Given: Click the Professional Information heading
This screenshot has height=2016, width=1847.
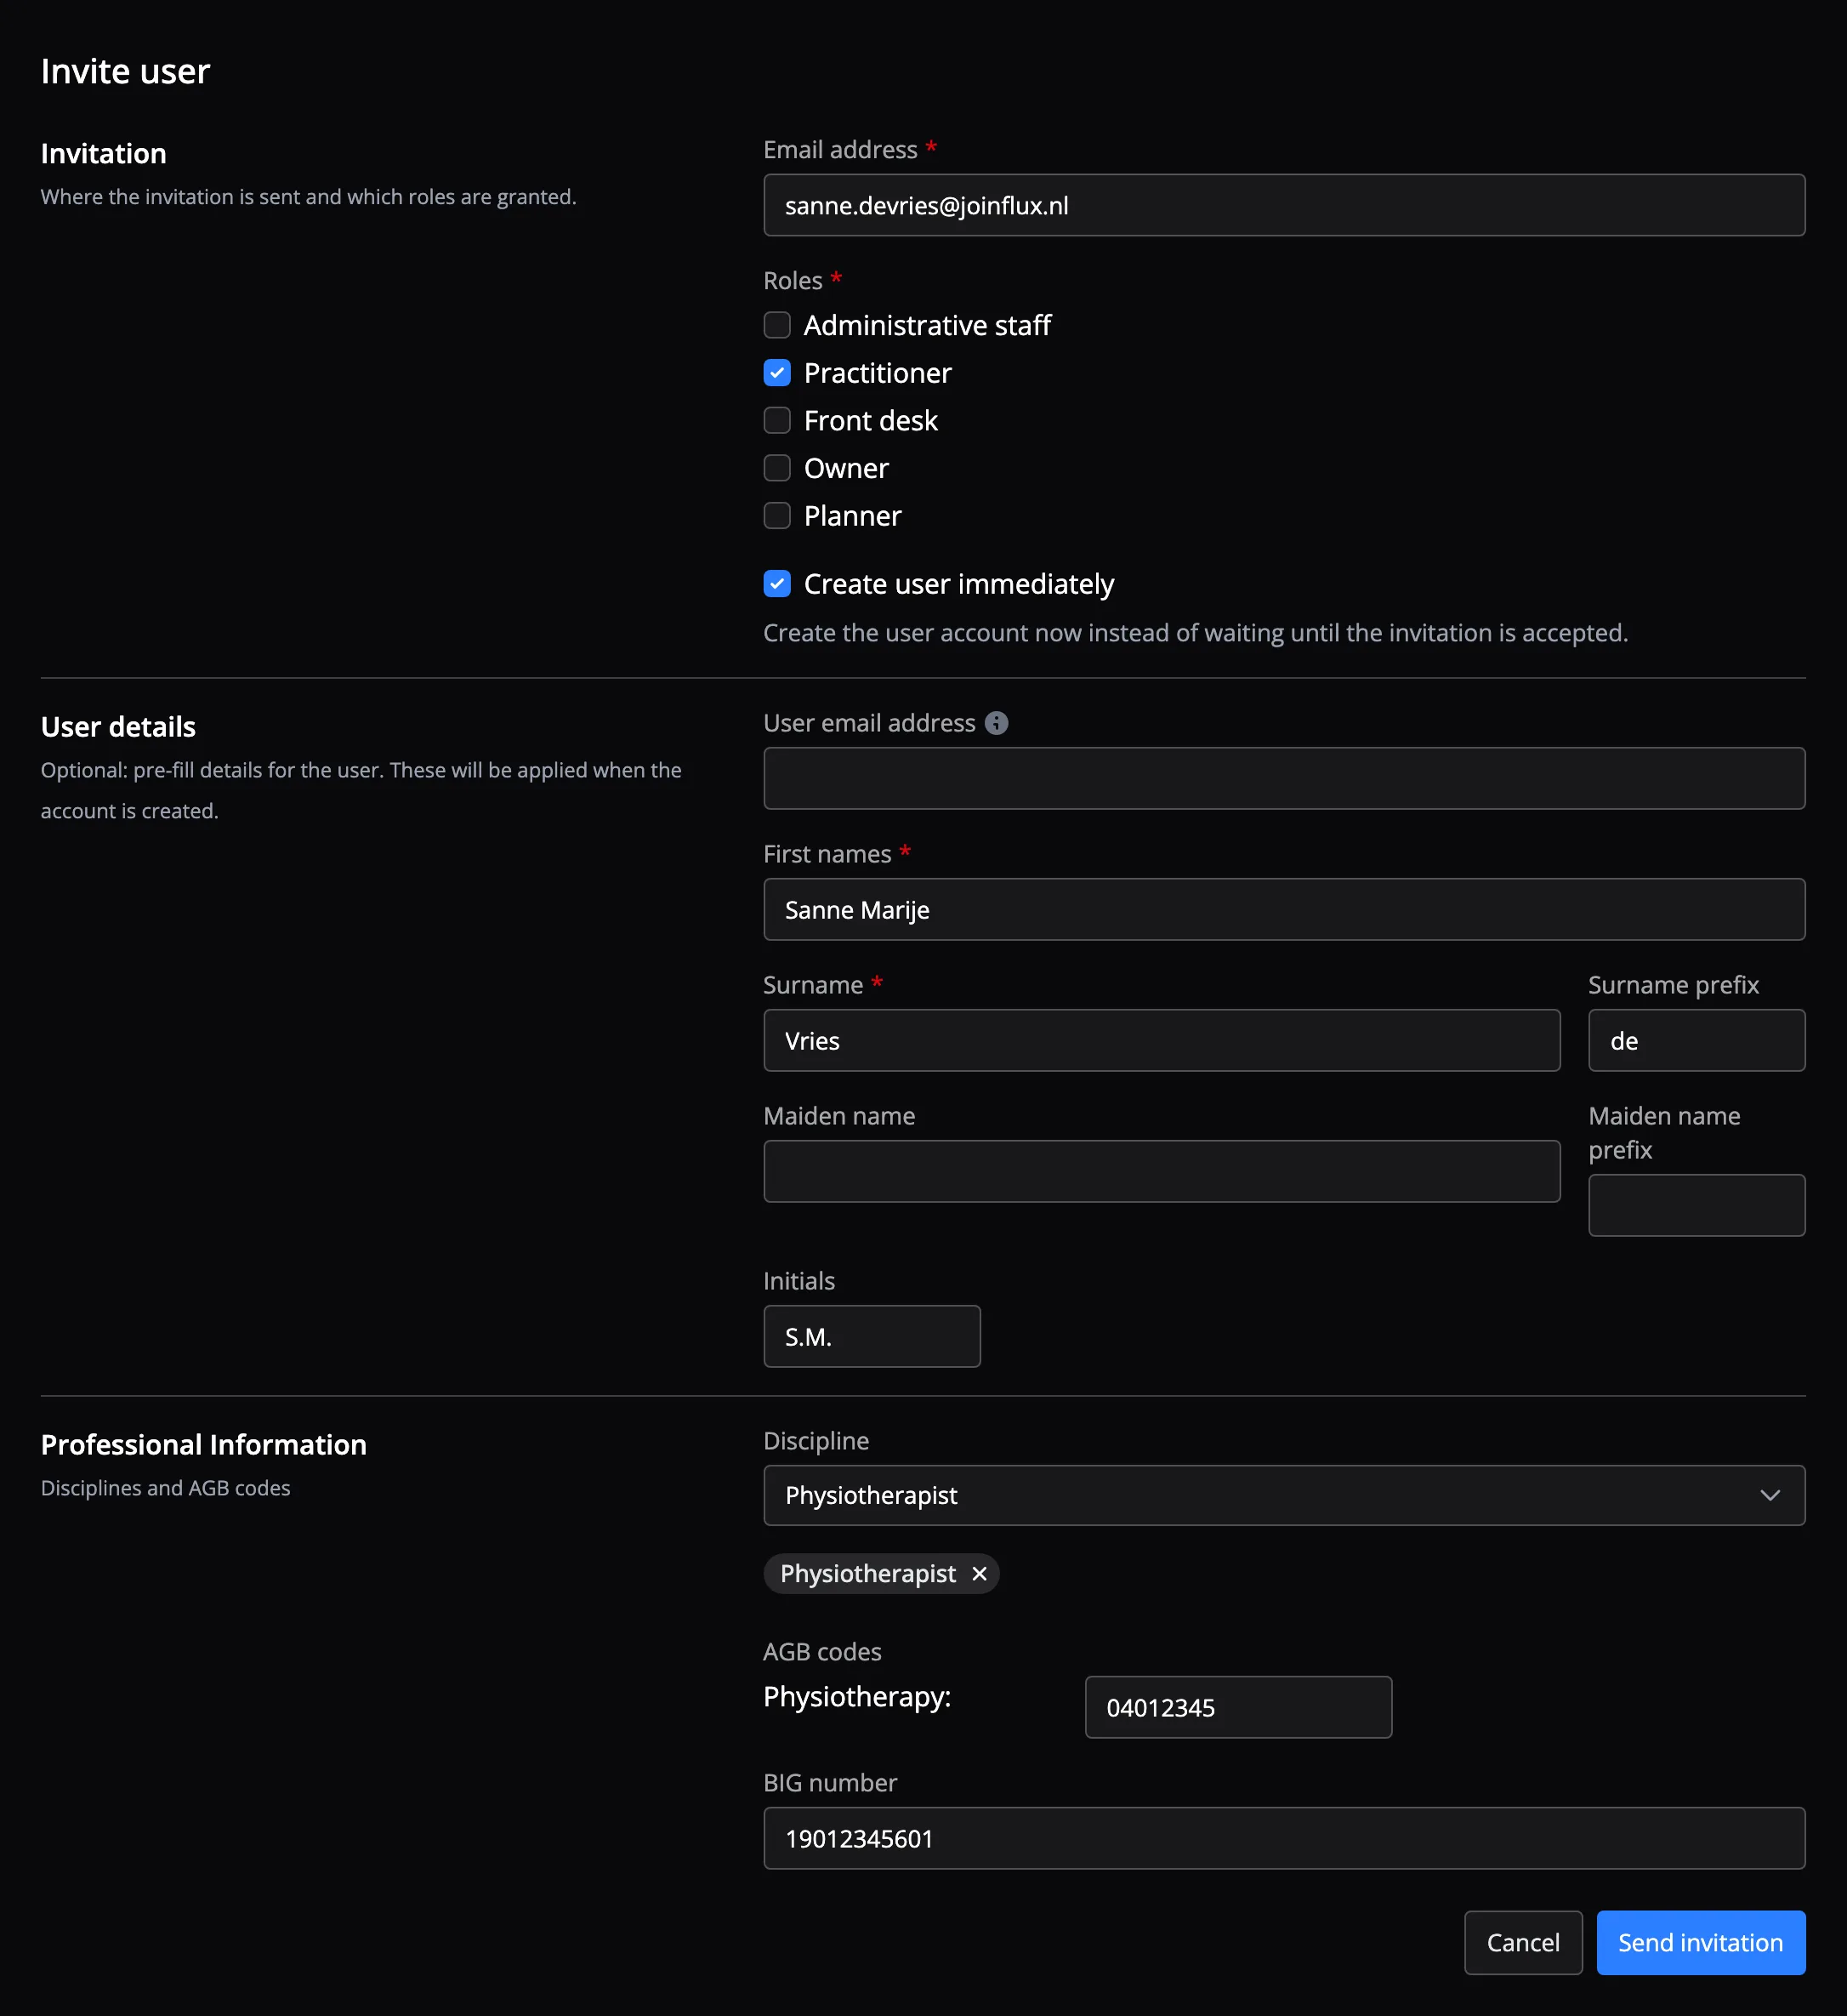Looking at the screenshot, I should tap(204, 1445).
